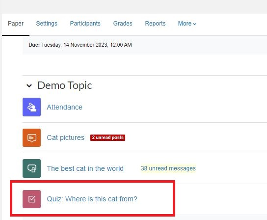The height and width of the screenshot is (220, 267).
Task: Open Quiz: Where is this cat from?
Action: [x=92, y=199]
